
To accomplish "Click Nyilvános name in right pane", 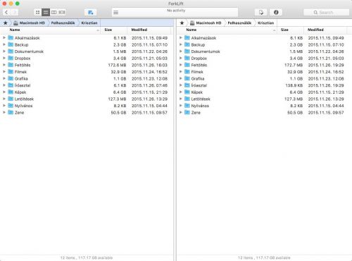I will click(x=200, y=106).
